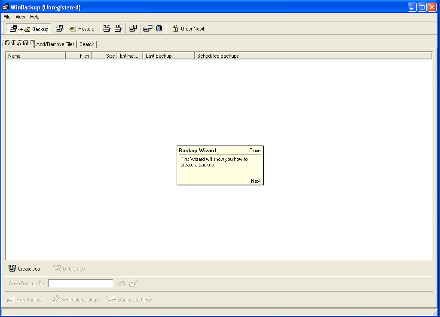Click the toolbar drive icon with left-pointing arrow
Image resolution: width=440 pixels, height=317 pixels.
coord(107,28)
